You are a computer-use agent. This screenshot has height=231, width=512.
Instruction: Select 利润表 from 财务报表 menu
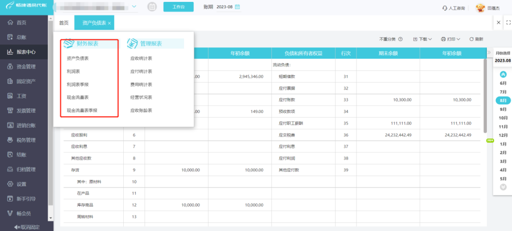tap(73, 71)
